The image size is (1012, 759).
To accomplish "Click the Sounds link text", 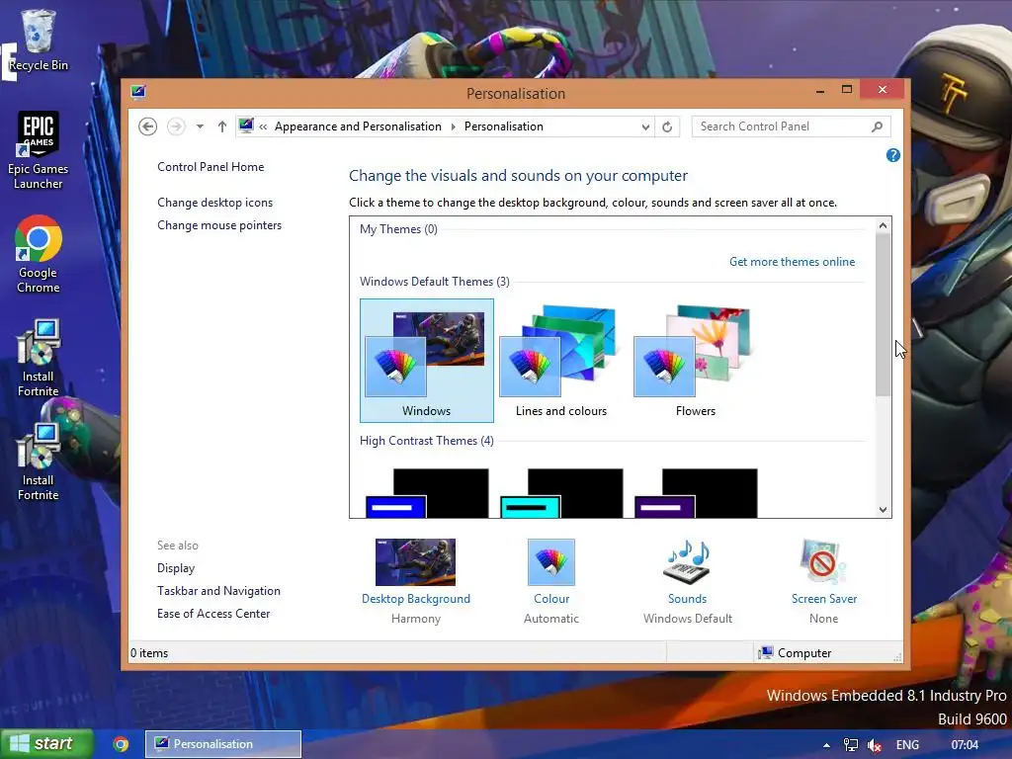I will pyautogui.click(x=688, y=599).
